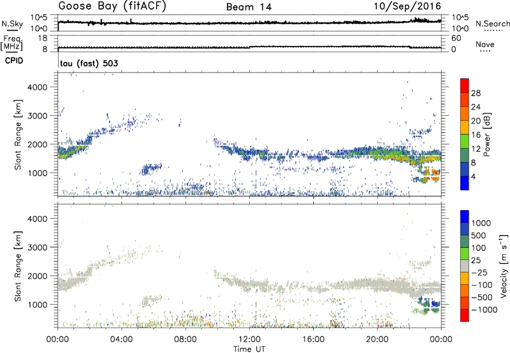Click the "N.Search" legend label
510x353 pixels.
493,24
